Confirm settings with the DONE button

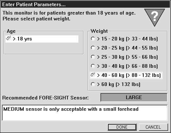click(x=122, y=127)
